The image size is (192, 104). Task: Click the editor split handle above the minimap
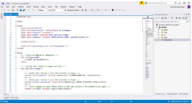(x=148, y=17)
